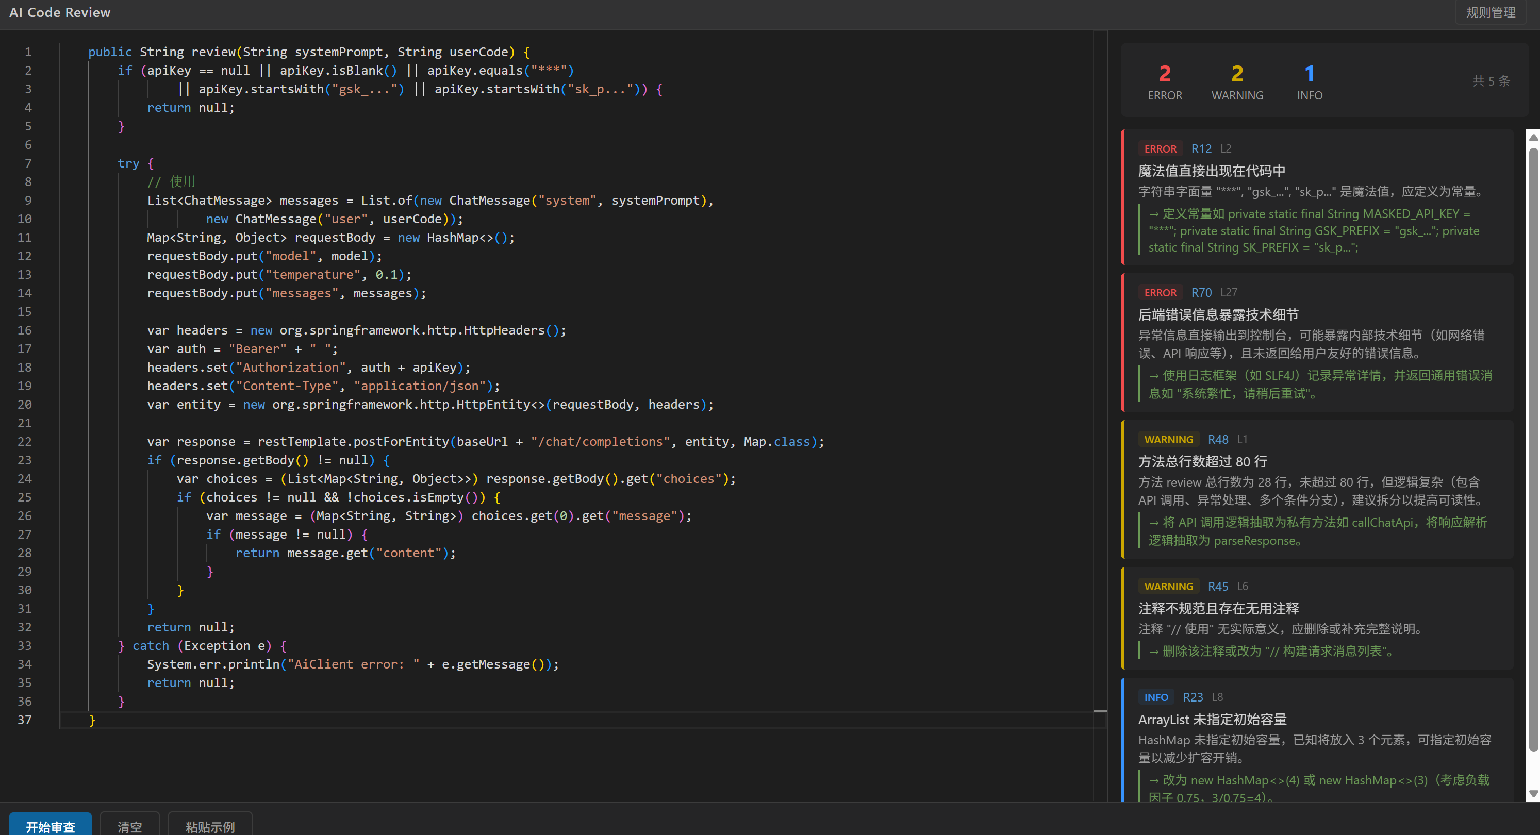Click the catch (Exception e) line
The height and width of the screenshot is (835, 1540).
coord(203,645)
